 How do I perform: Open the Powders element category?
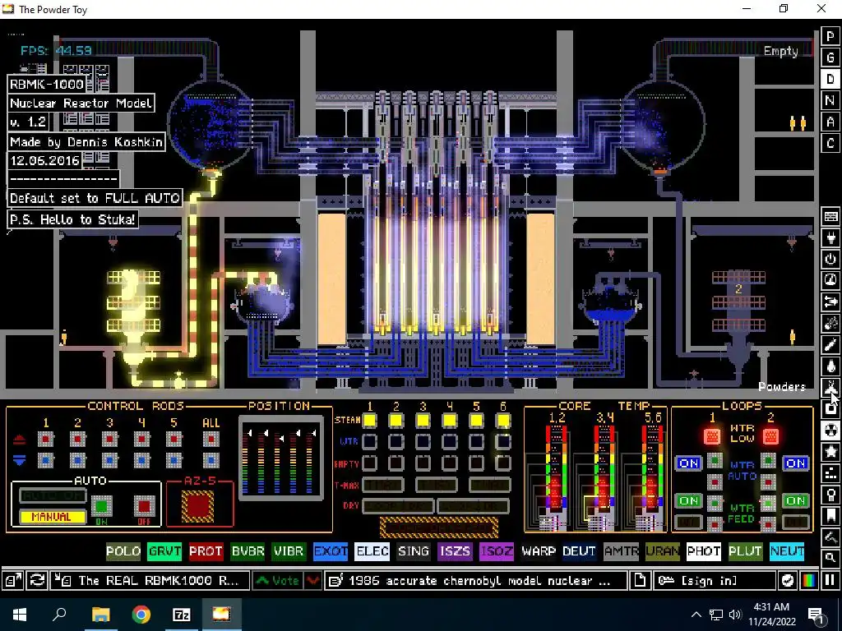pos(830,388)
